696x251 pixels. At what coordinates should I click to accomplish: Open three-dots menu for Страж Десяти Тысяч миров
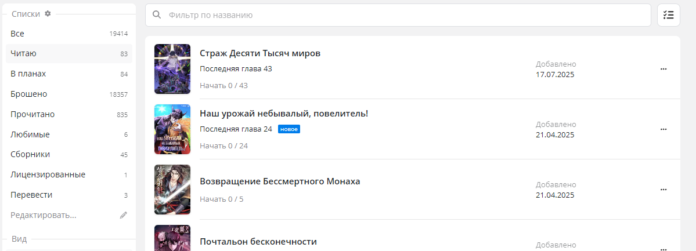point(663,69)
